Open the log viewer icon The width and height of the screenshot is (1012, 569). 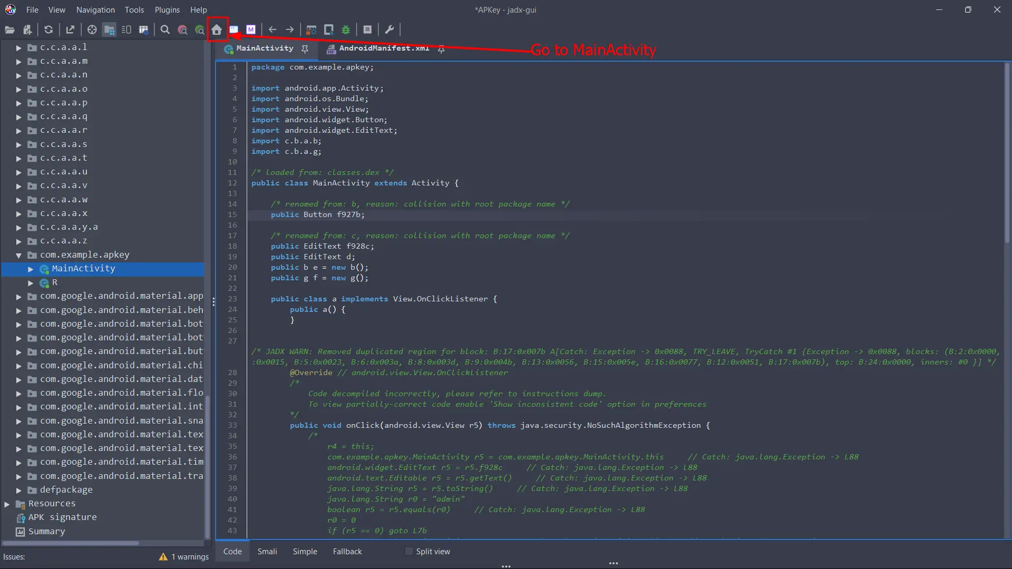(x=367, y=30)
